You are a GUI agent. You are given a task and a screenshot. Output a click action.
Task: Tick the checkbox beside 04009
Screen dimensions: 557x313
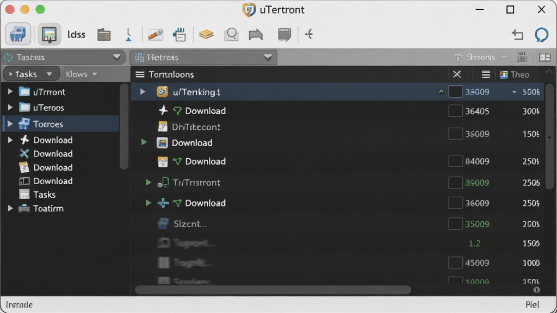tap(455, 161)
